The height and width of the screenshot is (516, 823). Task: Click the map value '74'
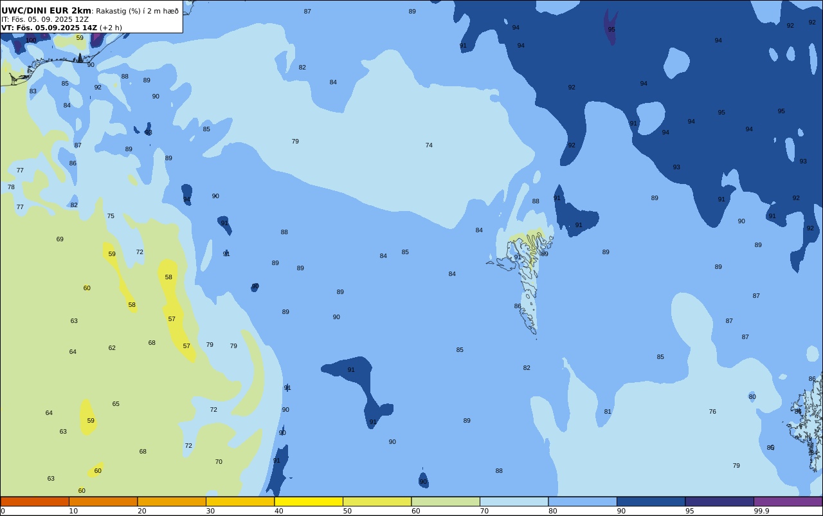tap(429, 145)
